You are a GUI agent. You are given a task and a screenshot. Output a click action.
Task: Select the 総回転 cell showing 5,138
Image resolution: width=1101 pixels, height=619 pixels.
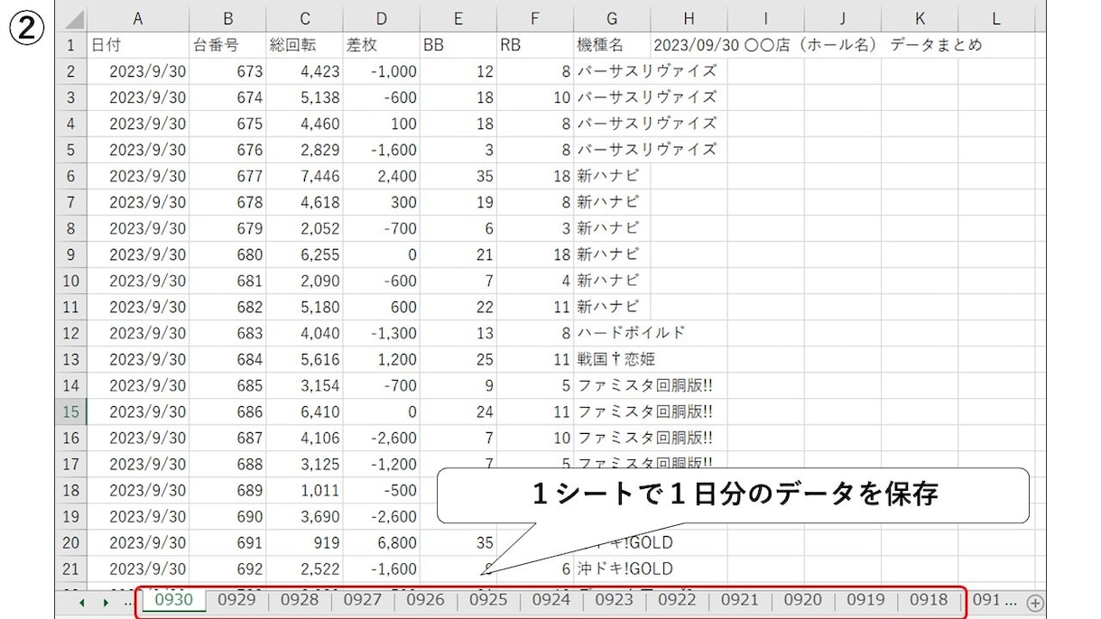(305, 97)
